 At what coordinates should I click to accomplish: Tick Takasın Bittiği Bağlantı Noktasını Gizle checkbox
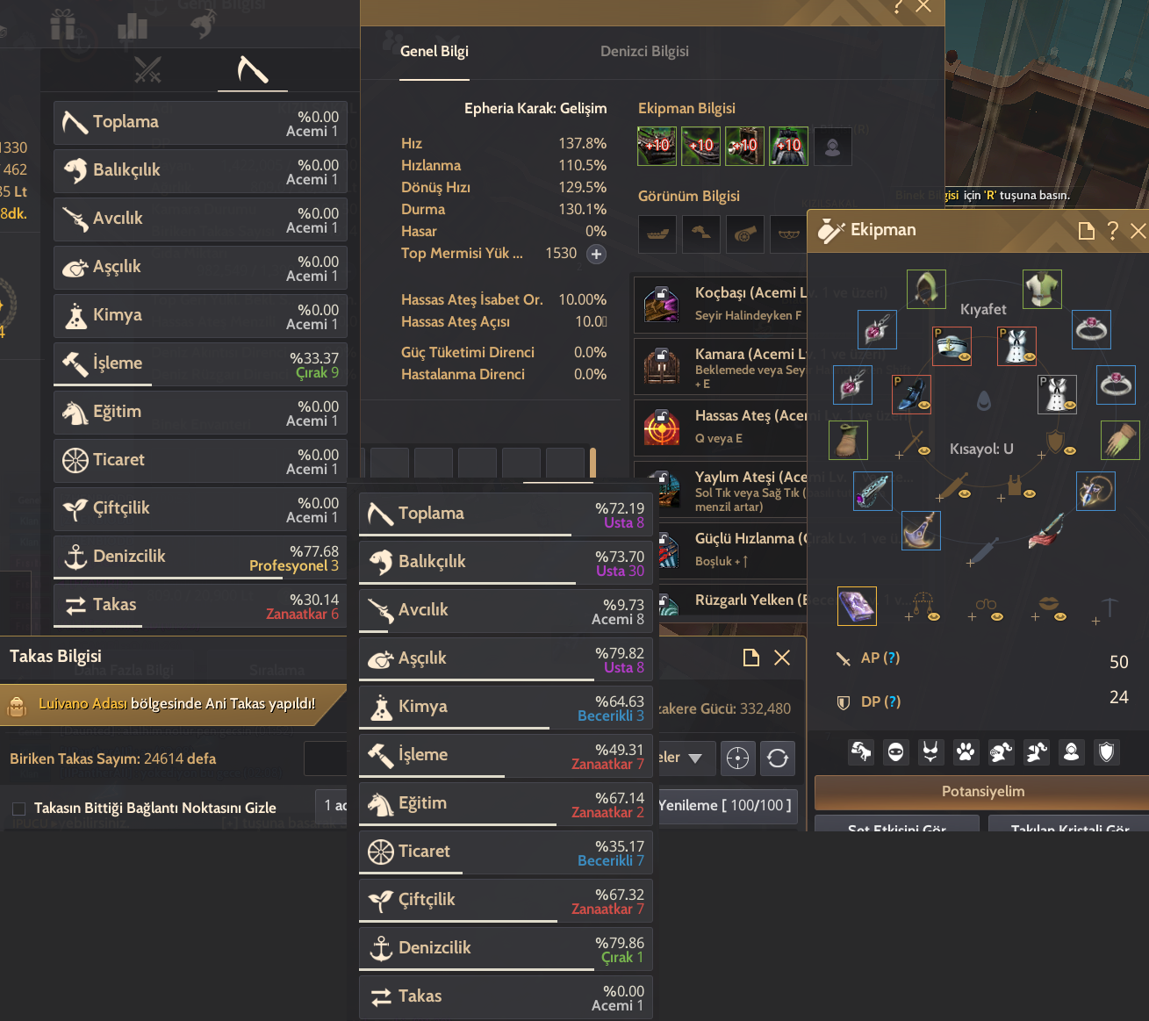tap(18, 809)
